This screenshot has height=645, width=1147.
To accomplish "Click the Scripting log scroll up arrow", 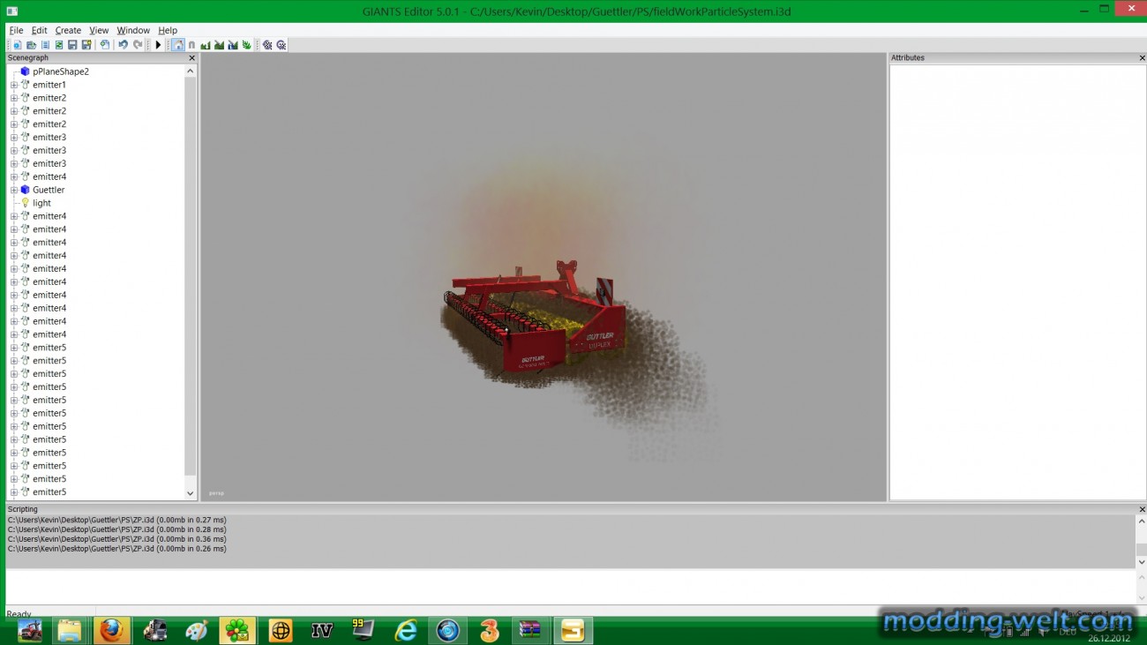I will 1142,521.
